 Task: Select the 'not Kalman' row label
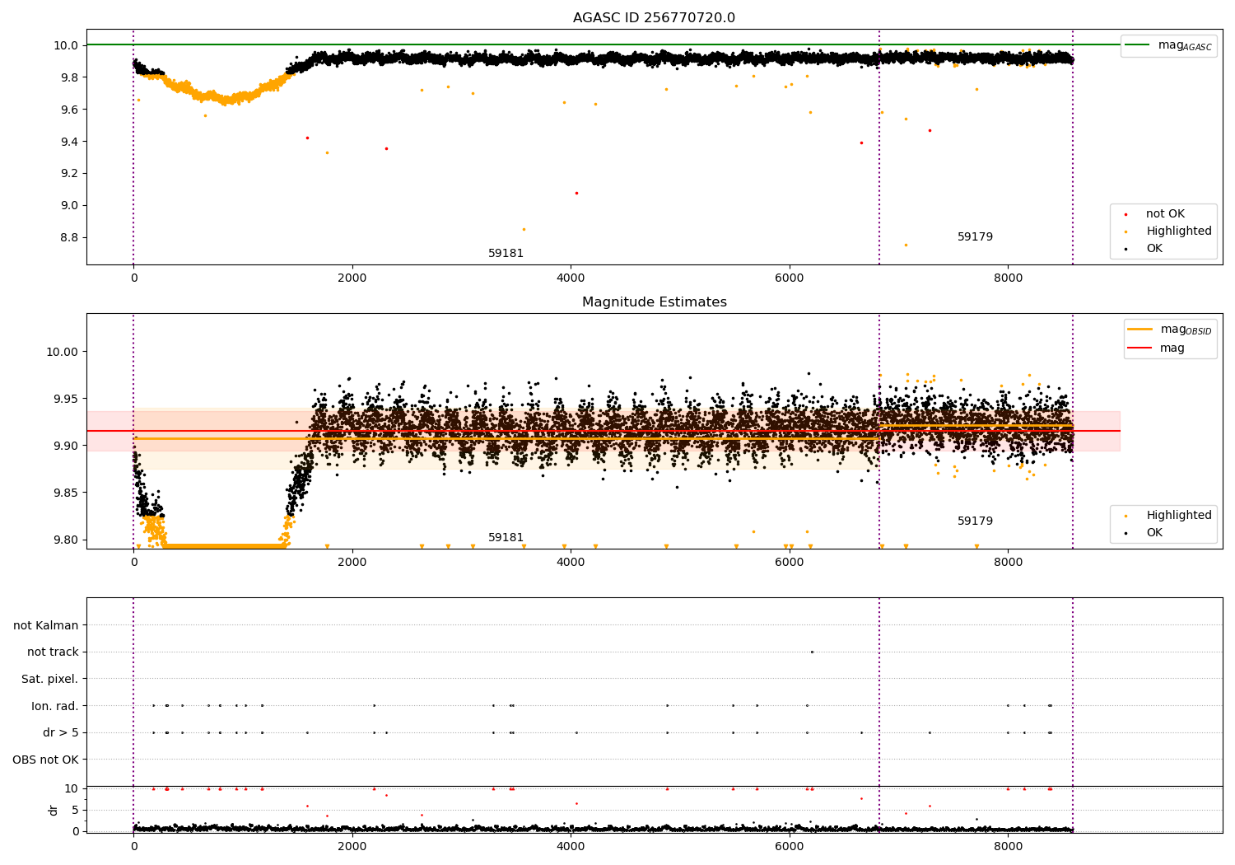46,625
